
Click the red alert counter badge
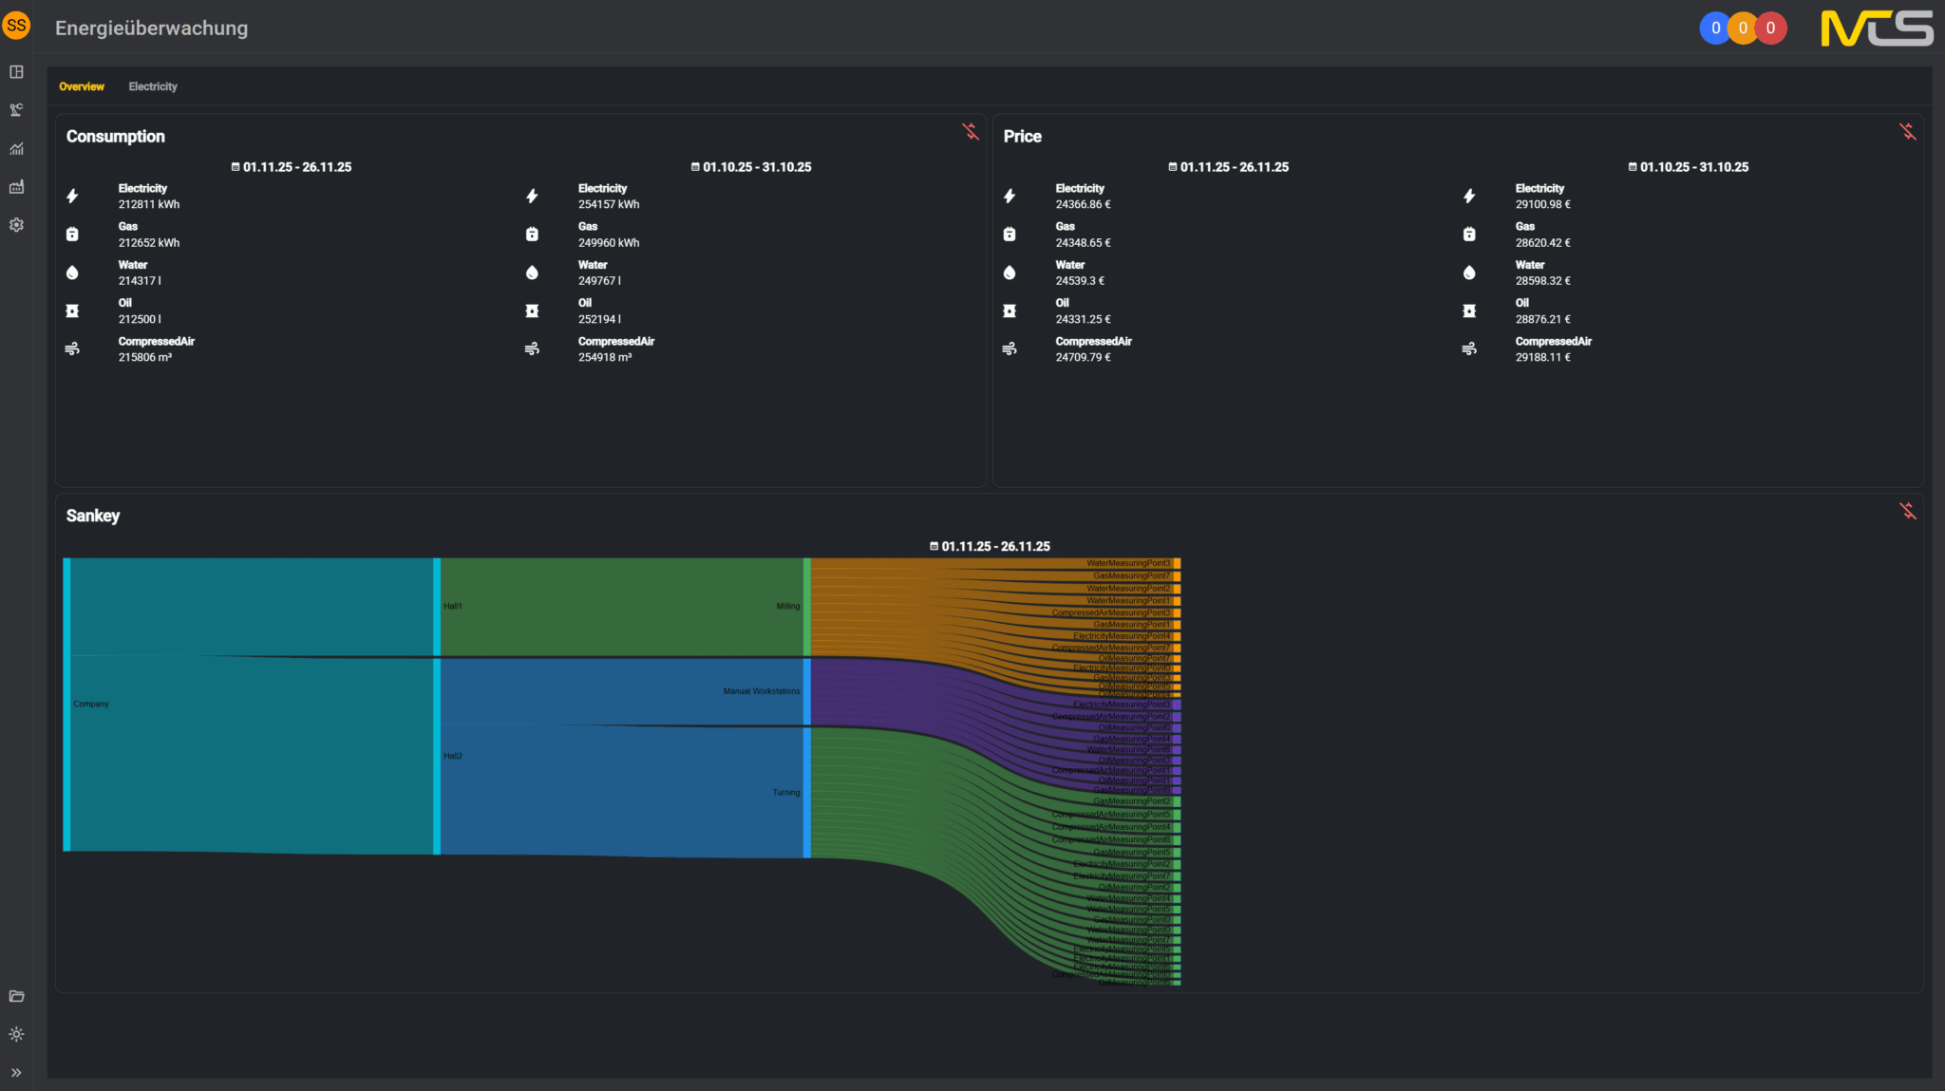coord(1770,28)
